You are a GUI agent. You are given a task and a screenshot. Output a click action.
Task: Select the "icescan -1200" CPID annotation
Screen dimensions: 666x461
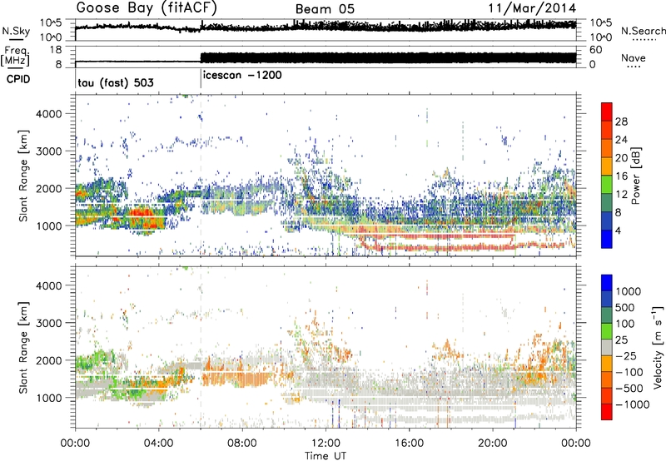tap(242, 76)
